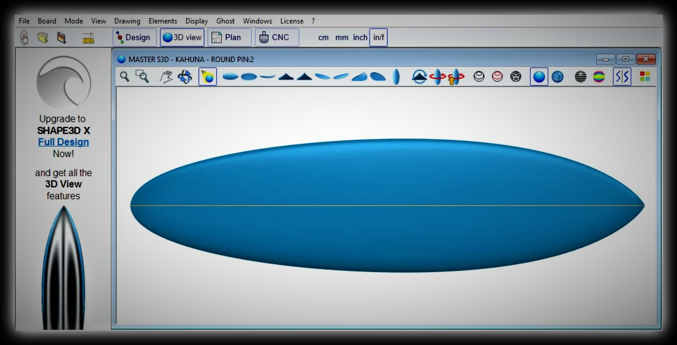The height and width of the screenshot is (345, 677).
Task: Switch units to cm
Action: pyautogui.click(x=324, y=37)
